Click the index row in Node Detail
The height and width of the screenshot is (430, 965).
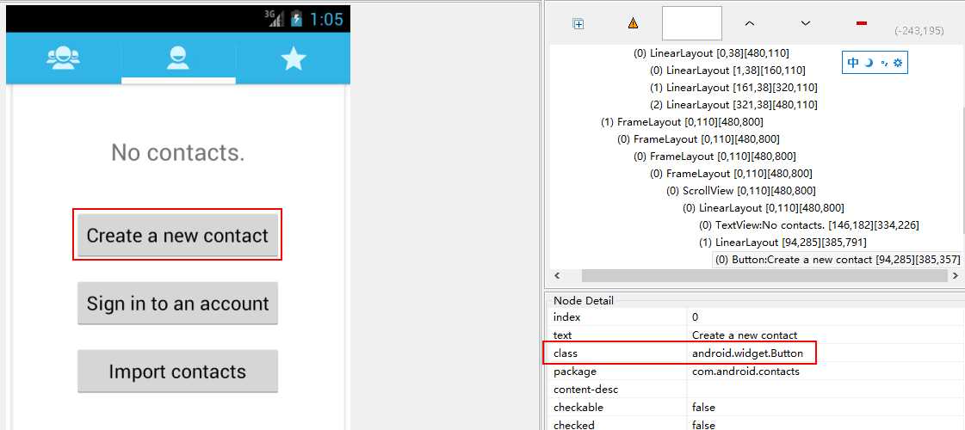pyautogui.click(x=754, y=317)
